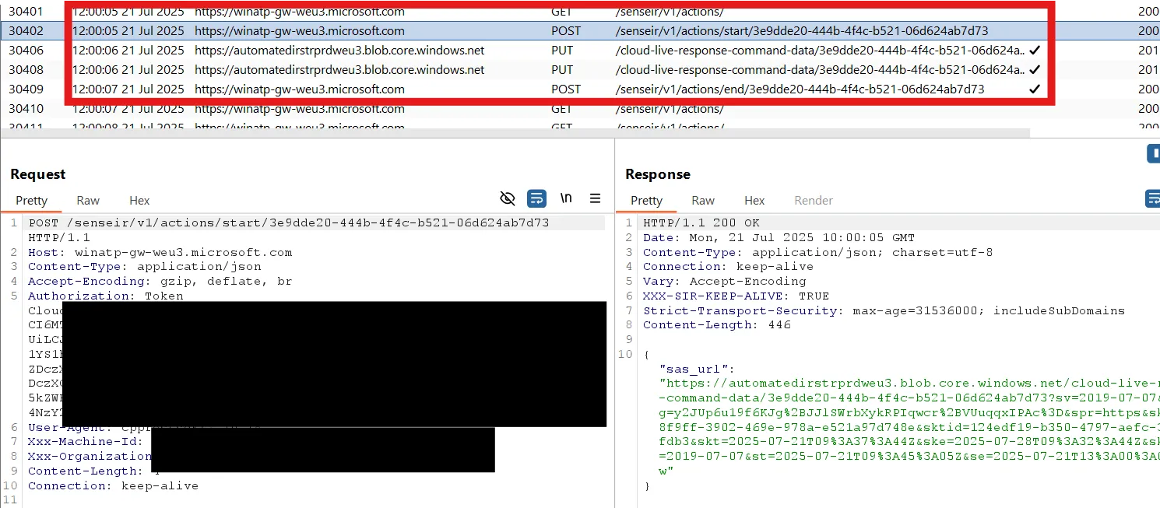Toggle the \n show newlines icon
This screenshot has width=1160, height=508.
click(566, 198)
